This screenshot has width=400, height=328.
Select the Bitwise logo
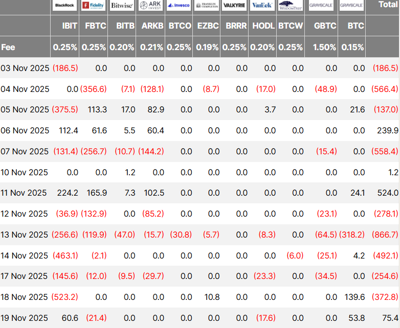(122, 6)
